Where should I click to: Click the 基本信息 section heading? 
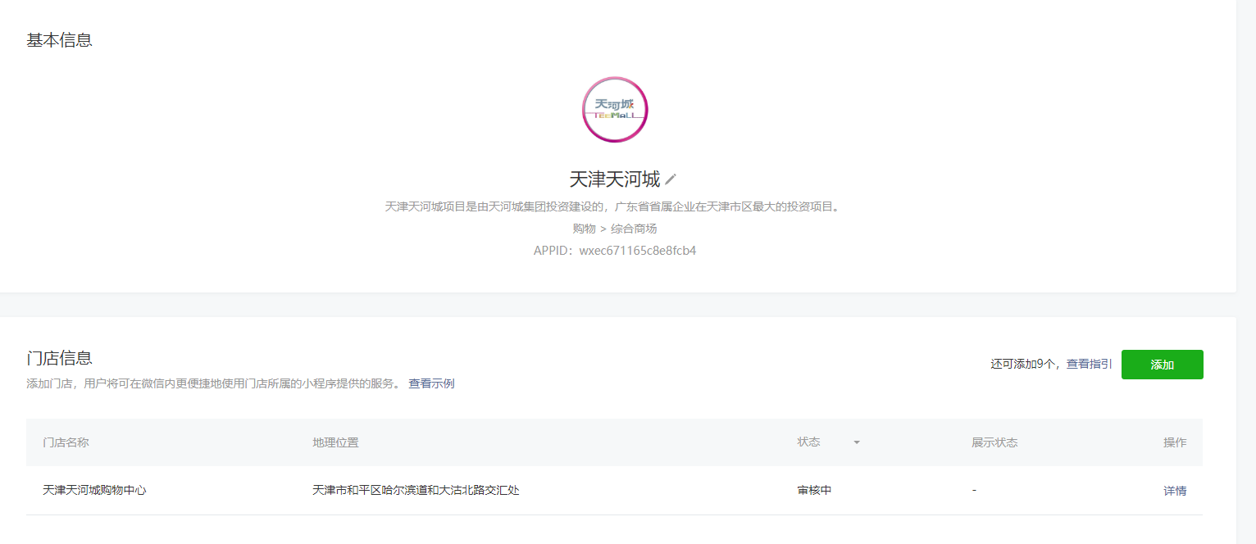[59, 39]
